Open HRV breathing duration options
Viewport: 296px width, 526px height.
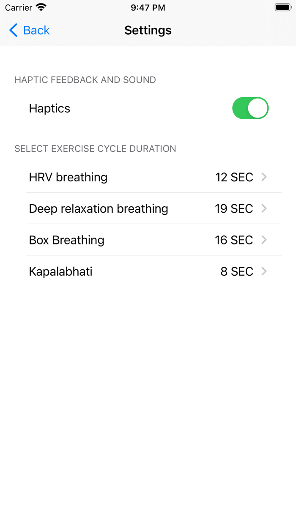click(x=148, y=177)
